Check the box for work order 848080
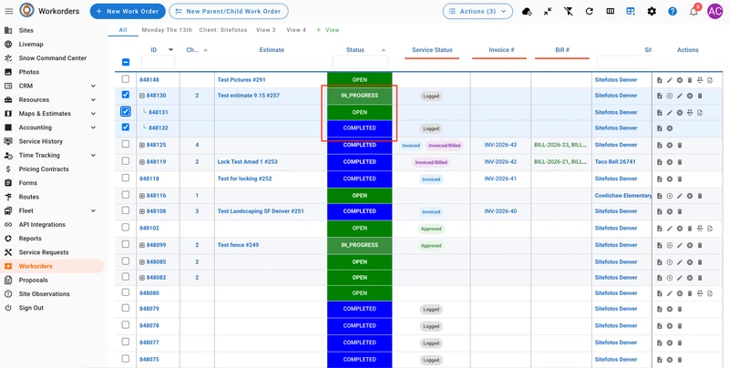 coord(126,292)
